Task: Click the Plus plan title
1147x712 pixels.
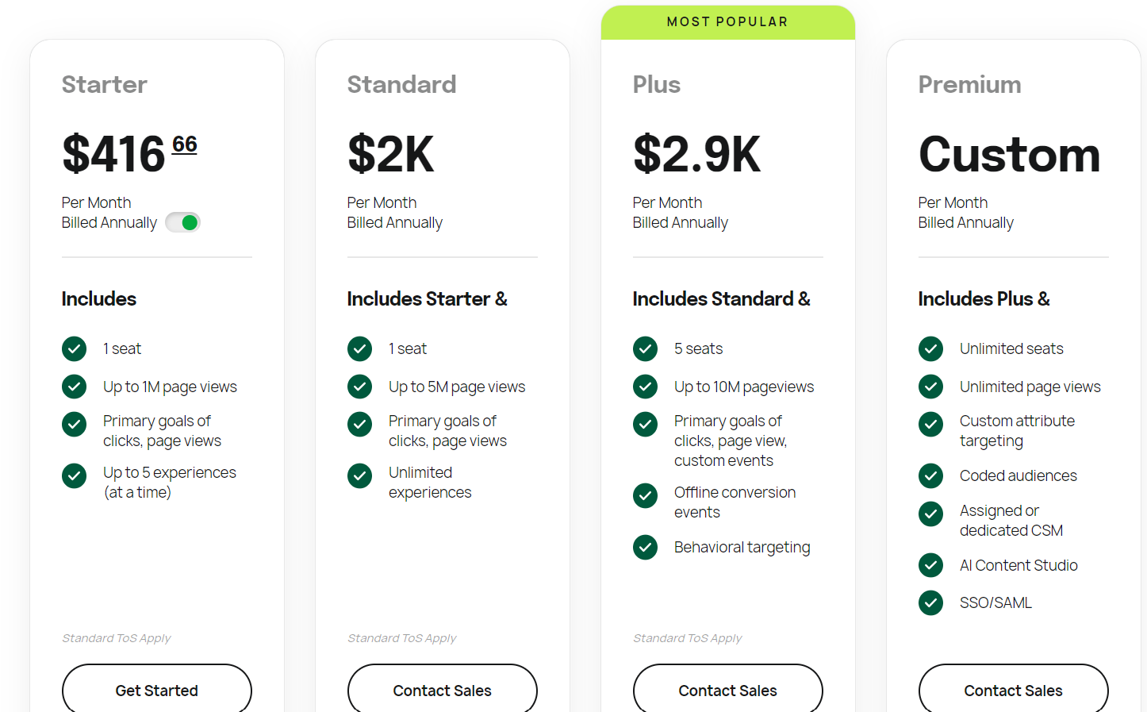Action: [657, 84]
